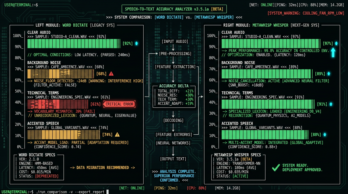
Task: Click the [INPUT AUDIO] pipeline node
Action: pos(175,41)
